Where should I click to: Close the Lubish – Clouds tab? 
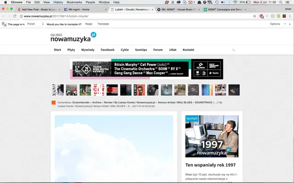[153, 9]
